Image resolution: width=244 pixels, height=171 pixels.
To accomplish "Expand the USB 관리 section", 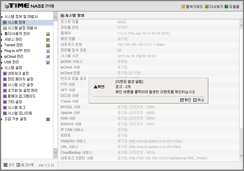I will (2, 62).
